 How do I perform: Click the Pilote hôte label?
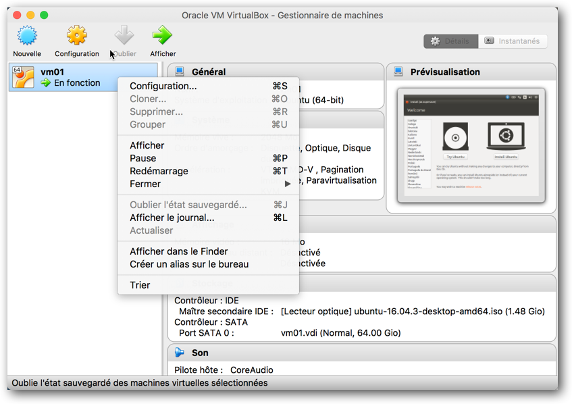(199, 370)
